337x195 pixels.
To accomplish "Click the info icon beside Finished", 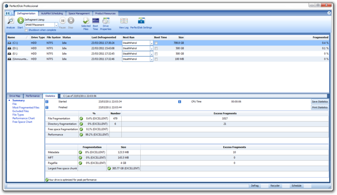I will pyautogui.click(x=47, y=107).
